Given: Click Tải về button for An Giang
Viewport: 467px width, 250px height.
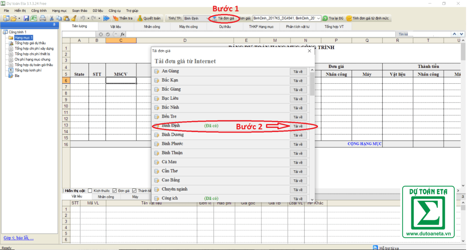Looking at the screenshot, I should tap(298, 71).
